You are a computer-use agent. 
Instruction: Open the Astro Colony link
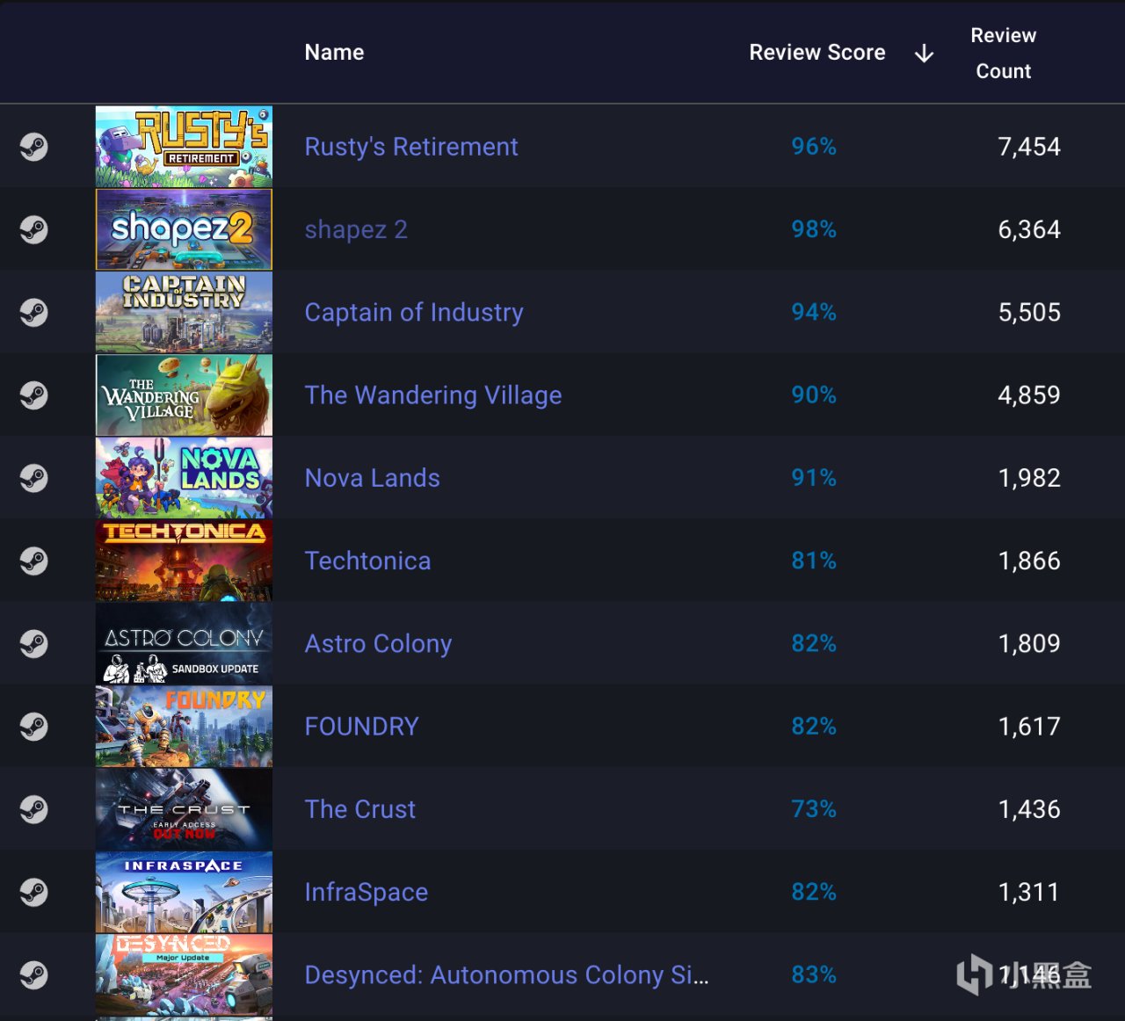pyautogui.click(x=379, y=644)
